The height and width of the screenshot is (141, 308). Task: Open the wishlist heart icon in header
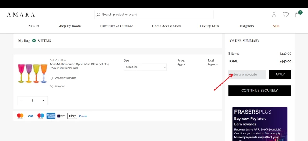[286, 15]
